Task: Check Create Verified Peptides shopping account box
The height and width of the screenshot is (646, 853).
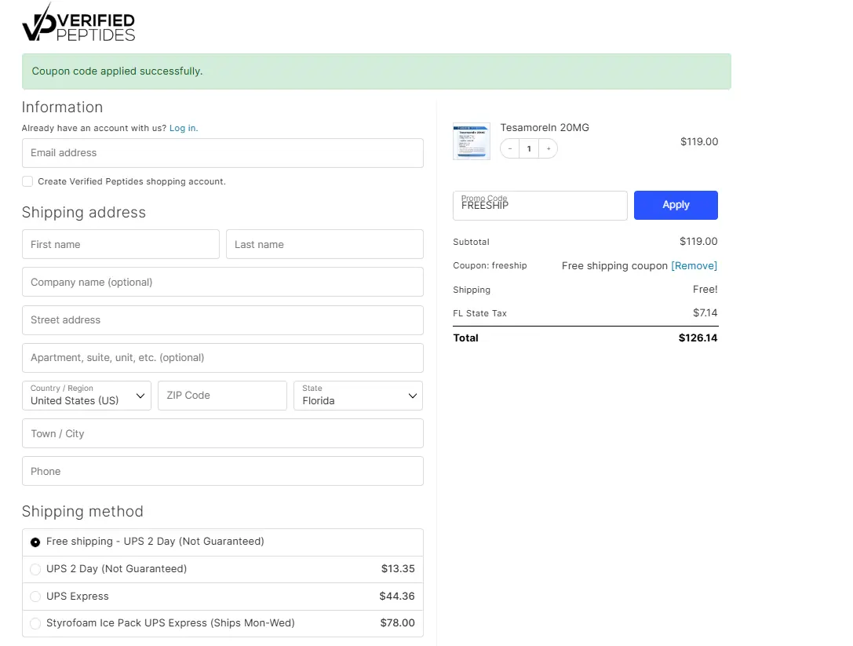Action: coord(27,181)
